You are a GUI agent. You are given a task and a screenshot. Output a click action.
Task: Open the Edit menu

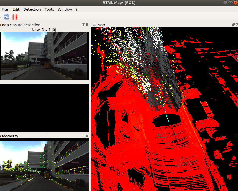pyautogui.click(x=16, y=9)
